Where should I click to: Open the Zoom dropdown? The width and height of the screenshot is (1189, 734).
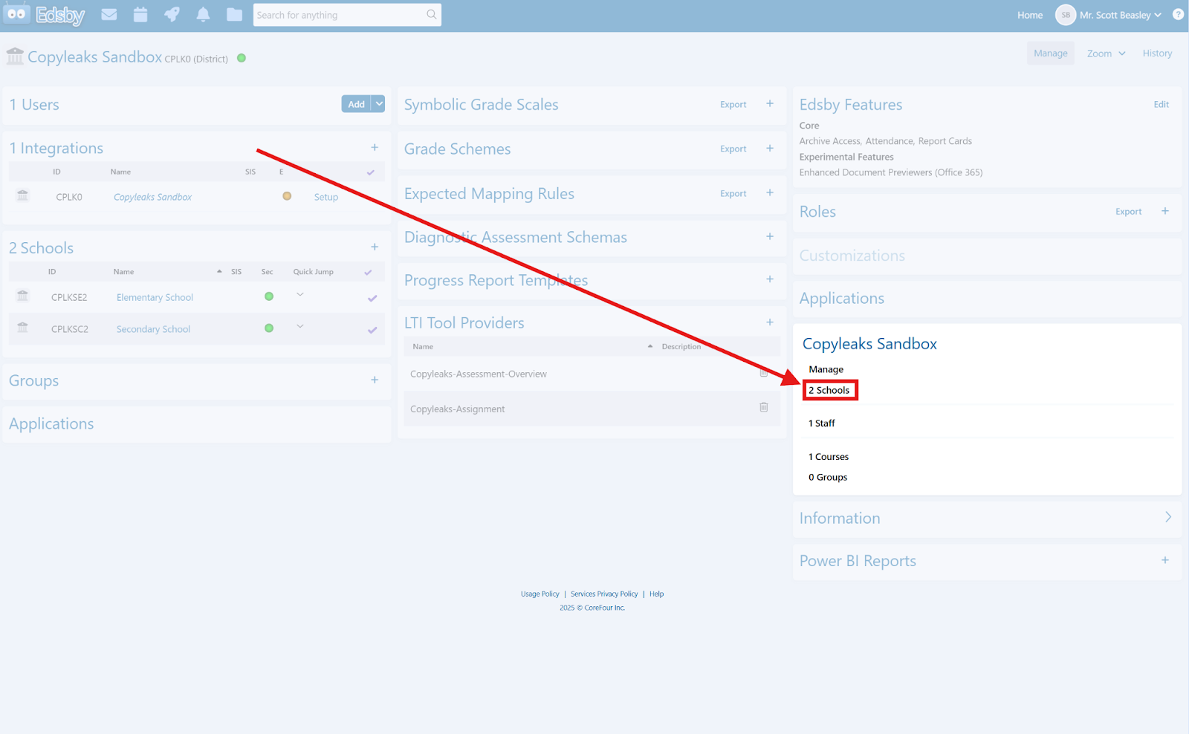(1106, 53)
